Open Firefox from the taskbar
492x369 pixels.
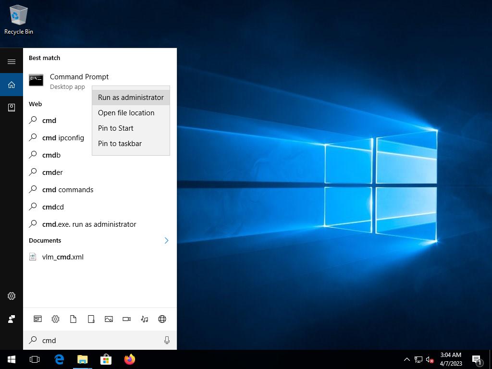(129, 359)
